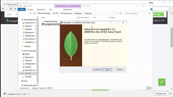Viewport: 173px width, 97px height.
Task: Click Пользователи in address breadcrumb
Action: [66, 13]
